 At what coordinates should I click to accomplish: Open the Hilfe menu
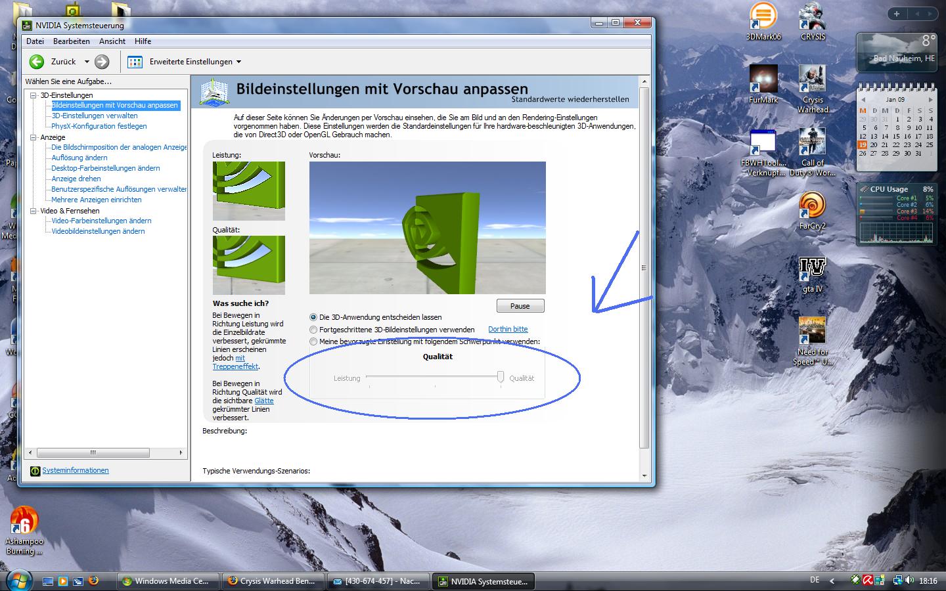tap(143, 41)
